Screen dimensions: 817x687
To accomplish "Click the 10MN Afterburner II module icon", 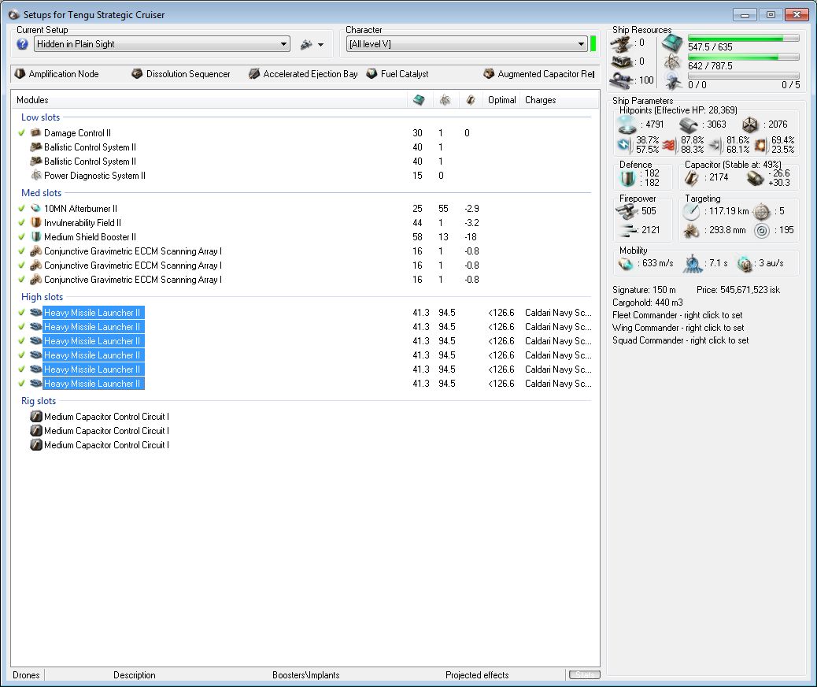I will pos(35,209).
